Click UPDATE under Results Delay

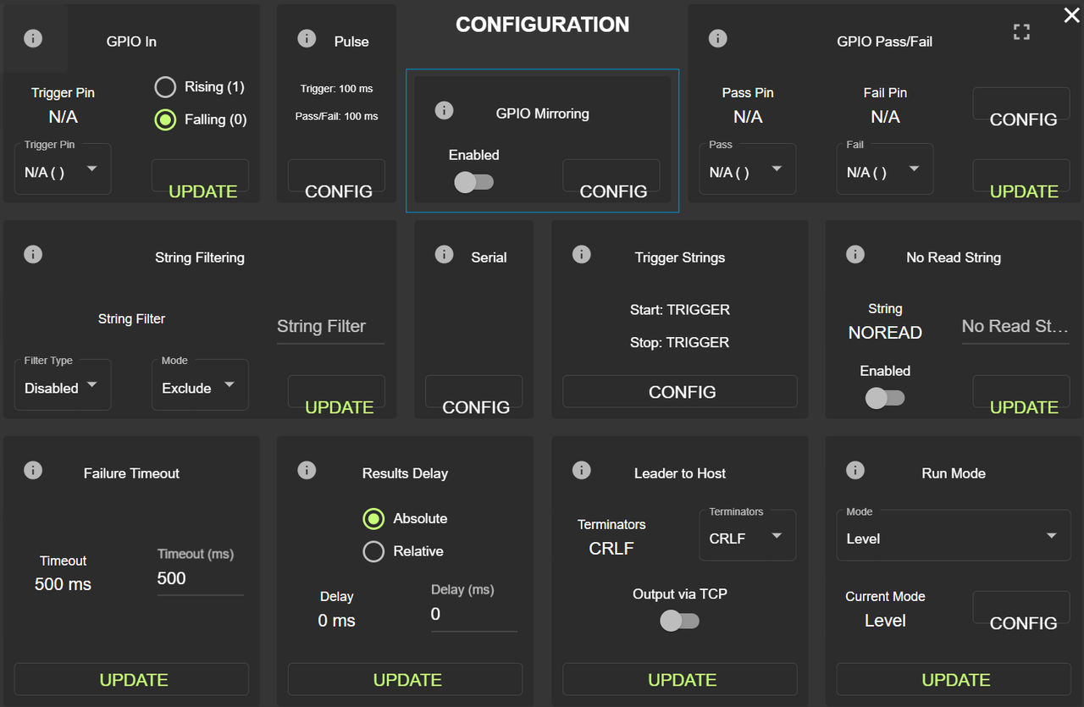(406, 679)
